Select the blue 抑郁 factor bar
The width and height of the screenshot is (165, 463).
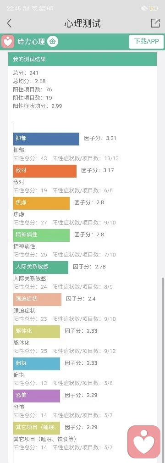point(46,139)
